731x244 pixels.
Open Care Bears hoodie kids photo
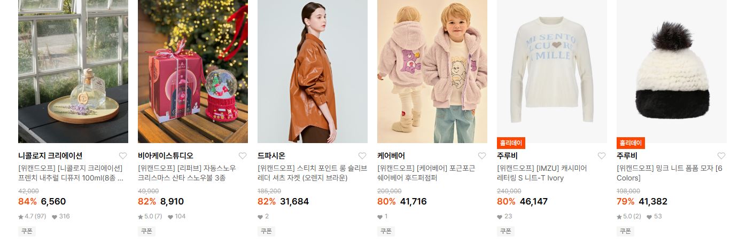[x=432, y=72]
